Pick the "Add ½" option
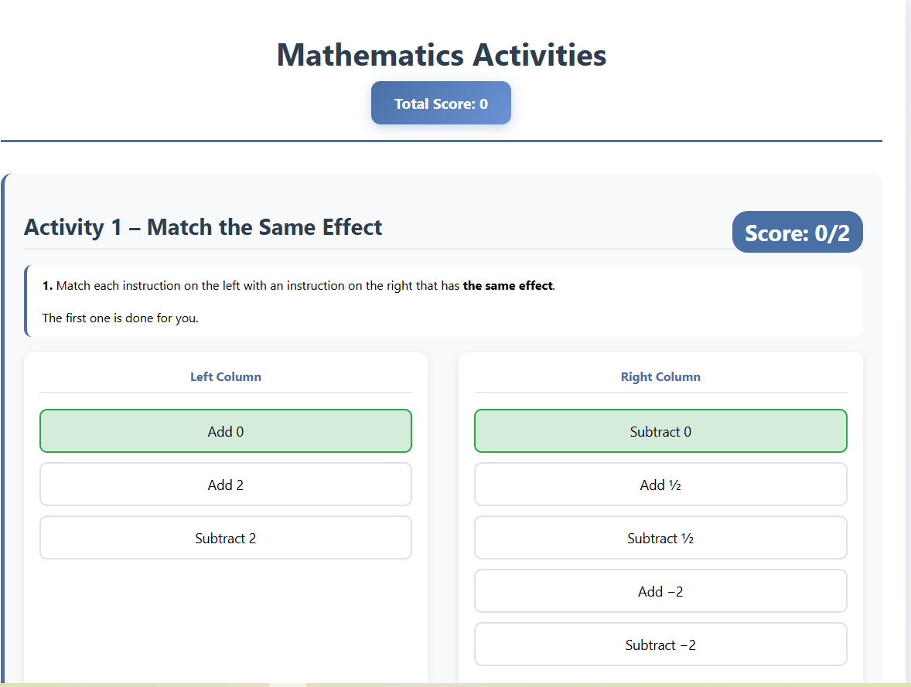Viewport: 911px width, 687px height. (660, 485)
